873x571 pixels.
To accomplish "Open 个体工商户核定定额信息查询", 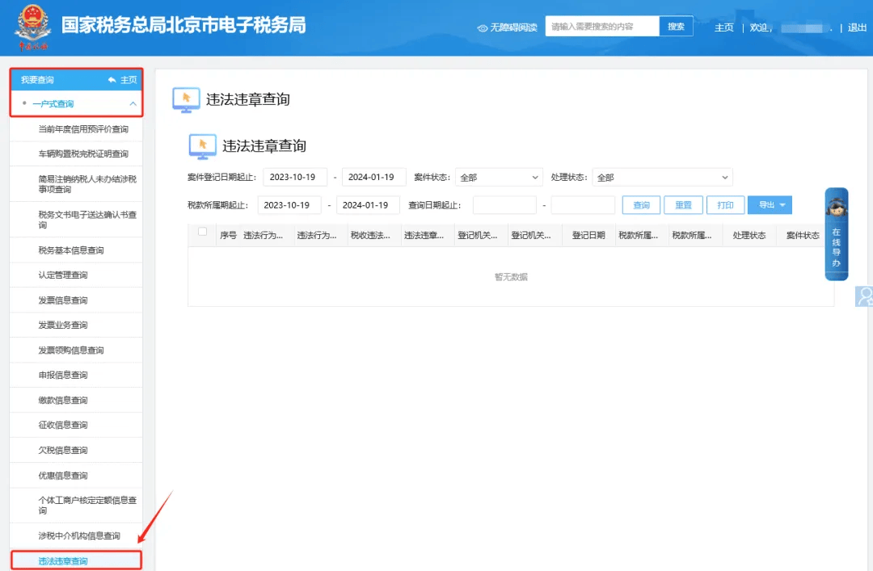I will click(76, 506).
